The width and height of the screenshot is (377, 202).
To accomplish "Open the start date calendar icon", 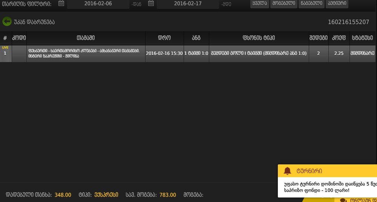I will (61, 3).
